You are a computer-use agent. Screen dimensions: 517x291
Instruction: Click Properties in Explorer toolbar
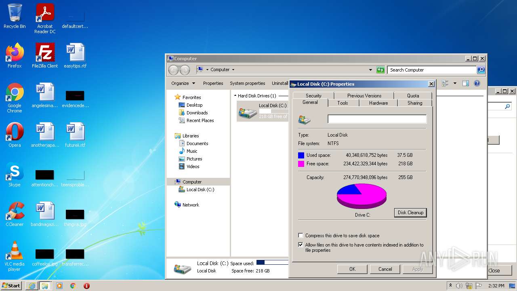coord(213,83)
